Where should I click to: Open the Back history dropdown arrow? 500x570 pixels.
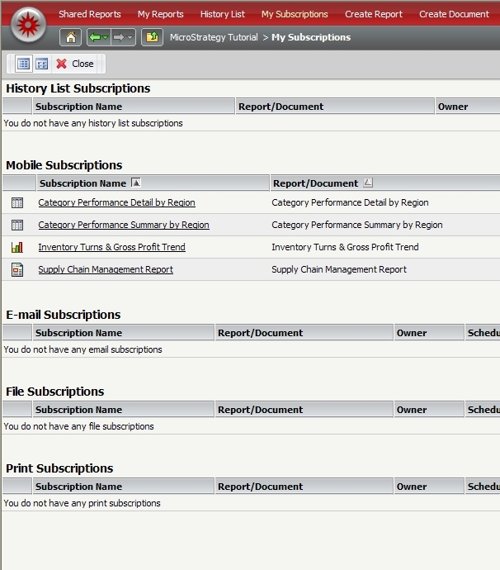[106, 38]
